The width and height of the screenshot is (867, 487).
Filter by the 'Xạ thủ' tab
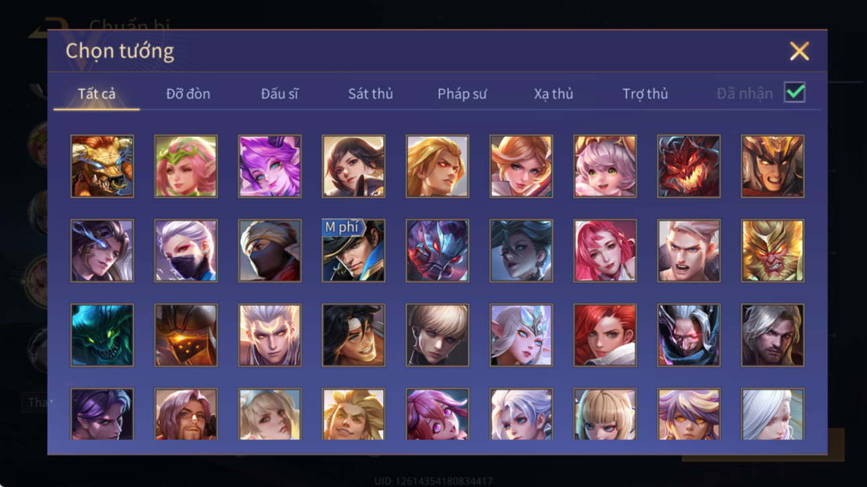(x=553, y=94)
